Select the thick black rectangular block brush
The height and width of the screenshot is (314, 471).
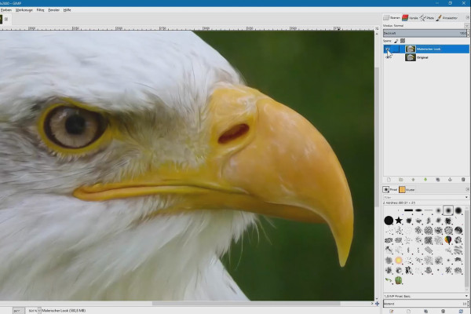(408, 210)
